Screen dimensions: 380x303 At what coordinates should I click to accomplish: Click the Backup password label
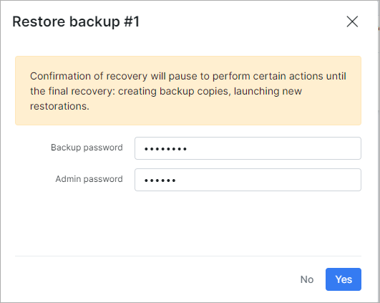point(87,148)
